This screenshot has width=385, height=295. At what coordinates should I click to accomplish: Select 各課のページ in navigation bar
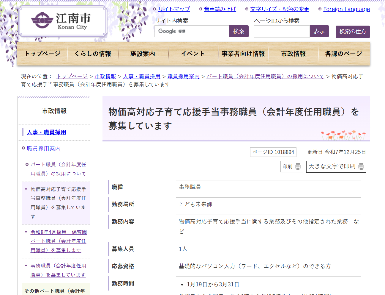tap(343, 54)
